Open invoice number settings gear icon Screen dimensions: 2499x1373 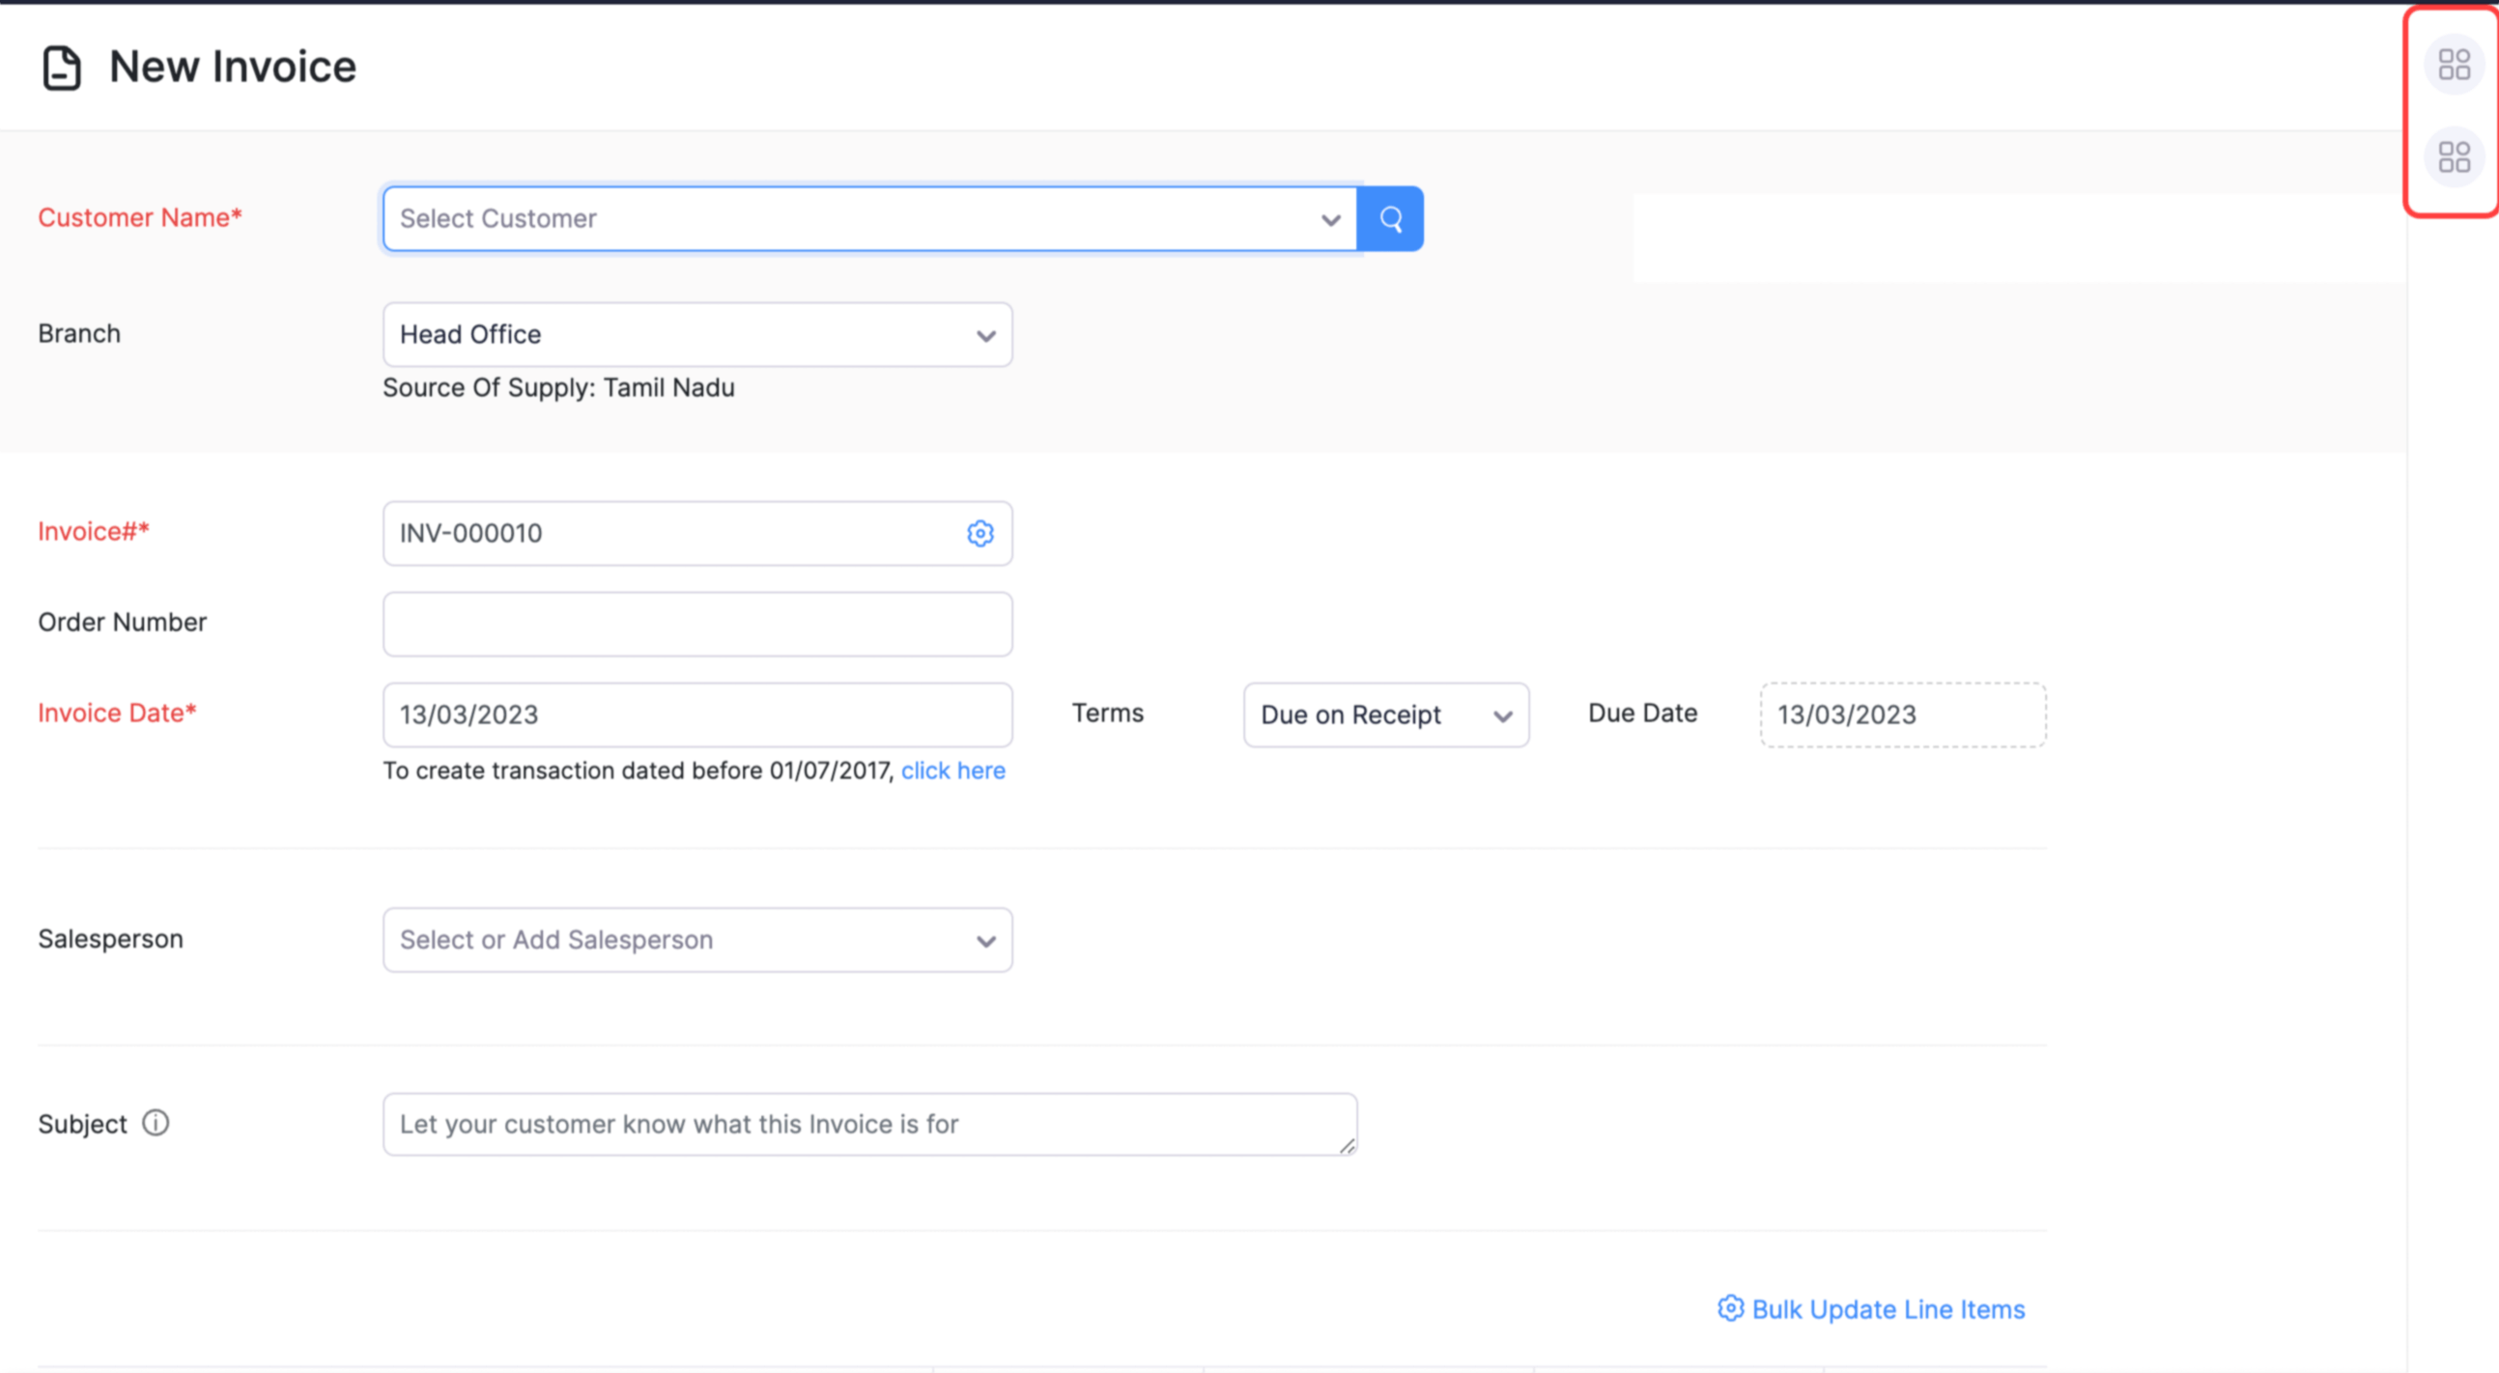[980, 533]
